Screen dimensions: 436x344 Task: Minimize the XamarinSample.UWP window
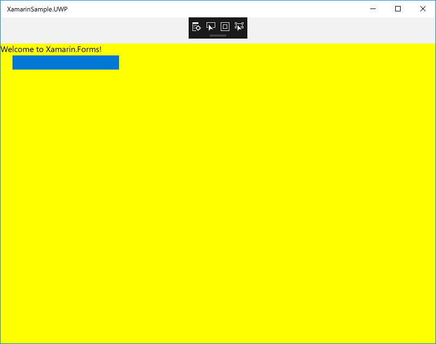373,9
